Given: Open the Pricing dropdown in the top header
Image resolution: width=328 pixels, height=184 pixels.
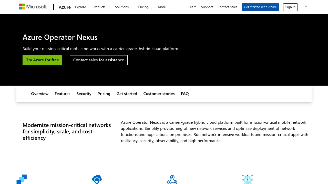Looking at the screenshot, I should tap(145, 7).
